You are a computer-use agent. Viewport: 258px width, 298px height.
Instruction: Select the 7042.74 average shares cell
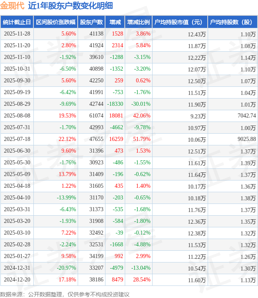click(247, 116)
